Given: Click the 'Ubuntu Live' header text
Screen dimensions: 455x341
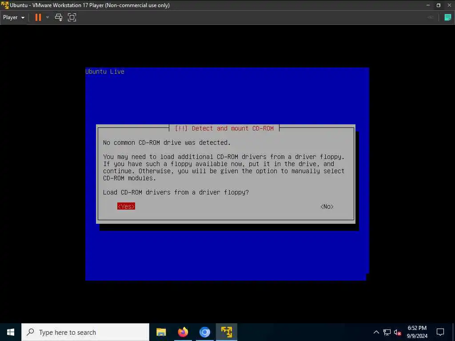Looking at the screenshot, I should point(105,71).
